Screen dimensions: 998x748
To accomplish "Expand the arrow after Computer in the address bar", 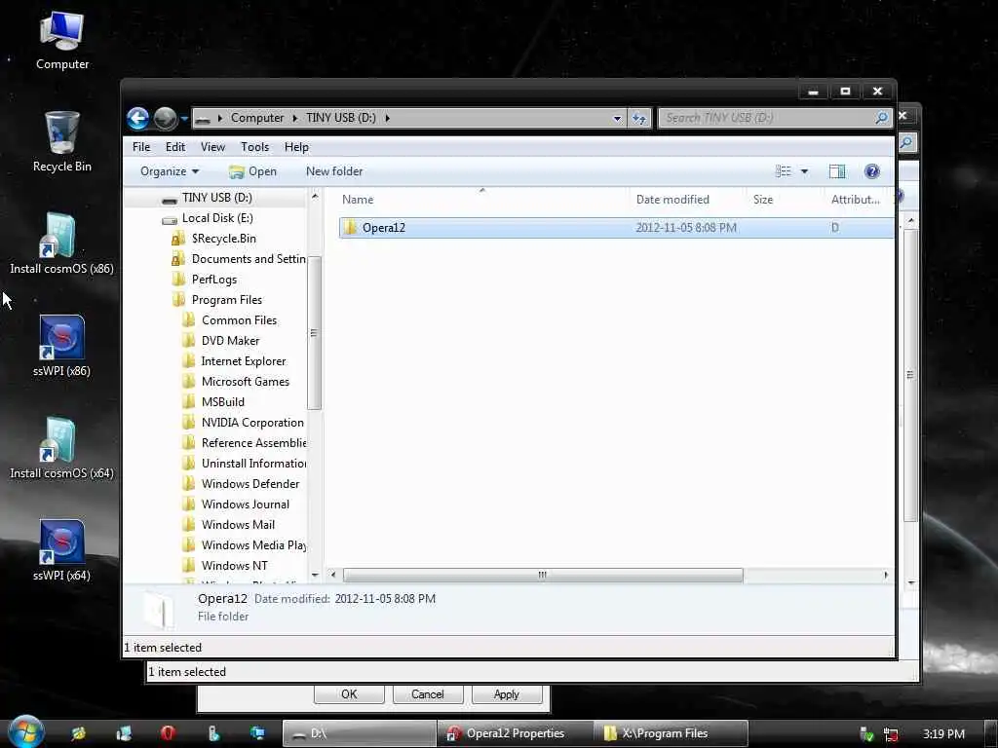I will pos(295,118).
